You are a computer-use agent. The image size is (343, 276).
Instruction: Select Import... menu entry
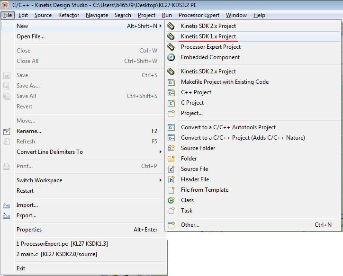pos(83,205)
